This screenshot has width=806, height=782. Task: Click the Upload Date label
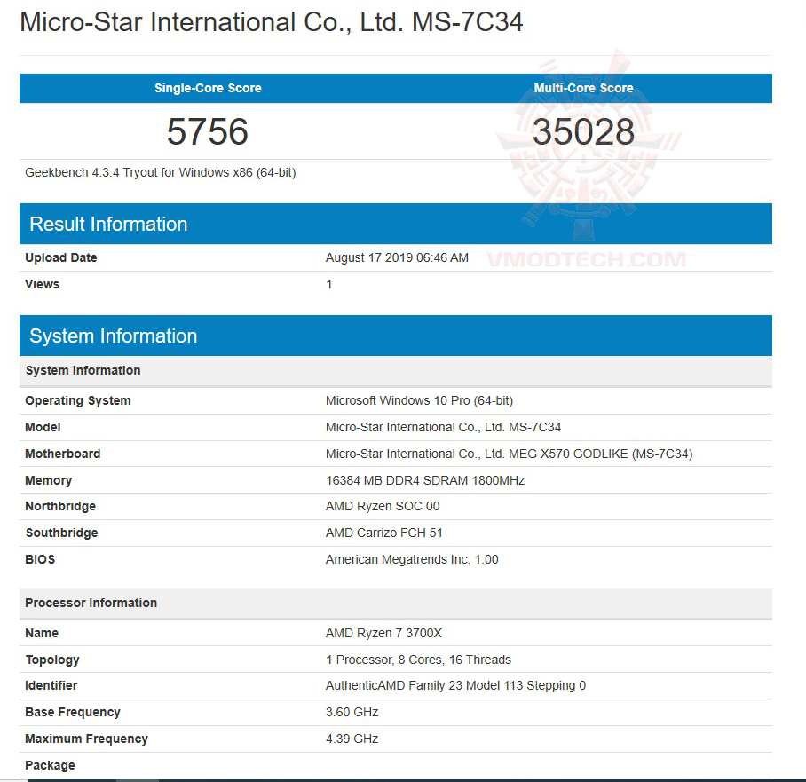tap(60, 257)
